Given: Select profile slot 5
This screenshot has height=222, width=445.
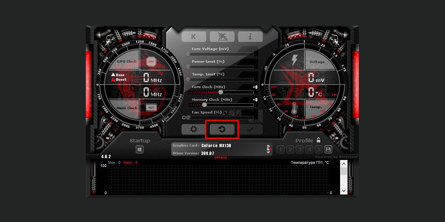Looking at the screenshot, I should [x=319, y=149].
